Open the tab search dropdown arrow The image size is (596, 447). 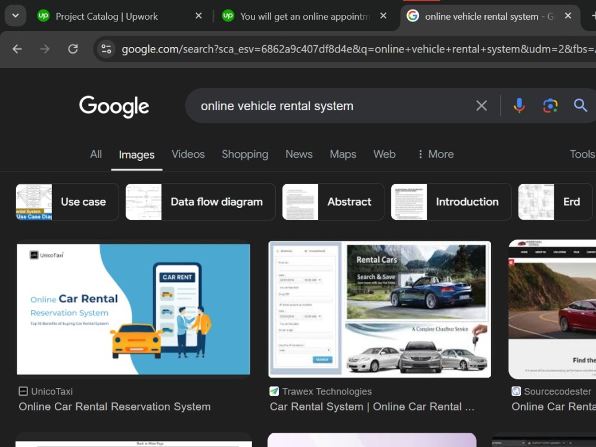coord(15,16)
